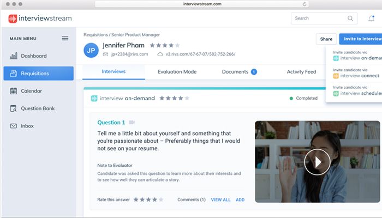Click Comments (1) label
The height and width of the screenshot is (218, 382).
[192, 199]
